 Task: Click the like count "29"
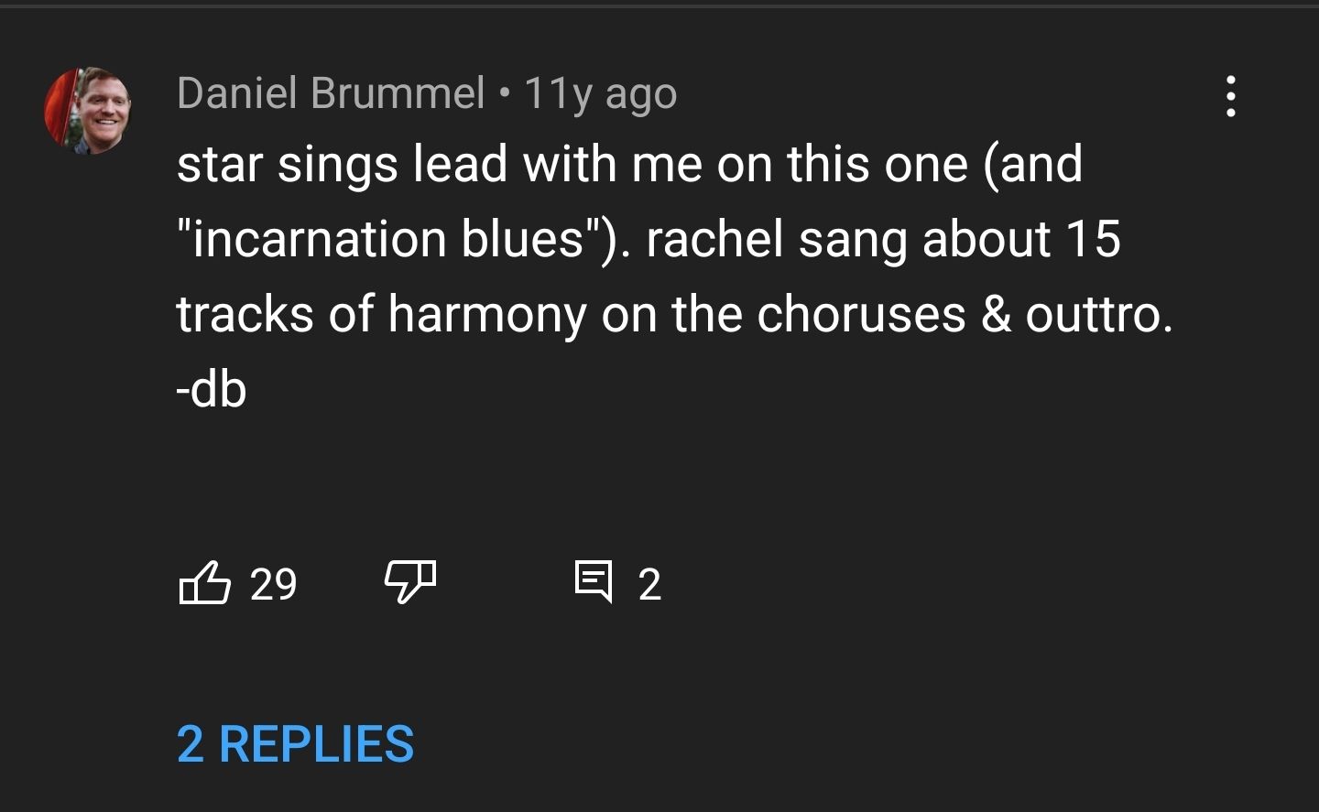(x=273, y=584)
